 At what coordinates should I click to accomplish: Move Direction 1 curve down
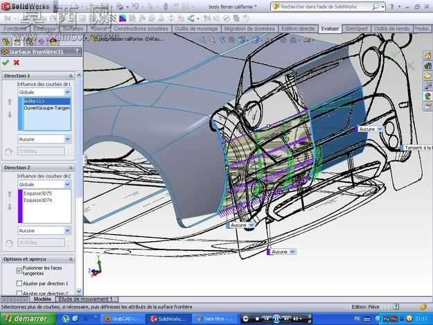[x=10, y=114]
